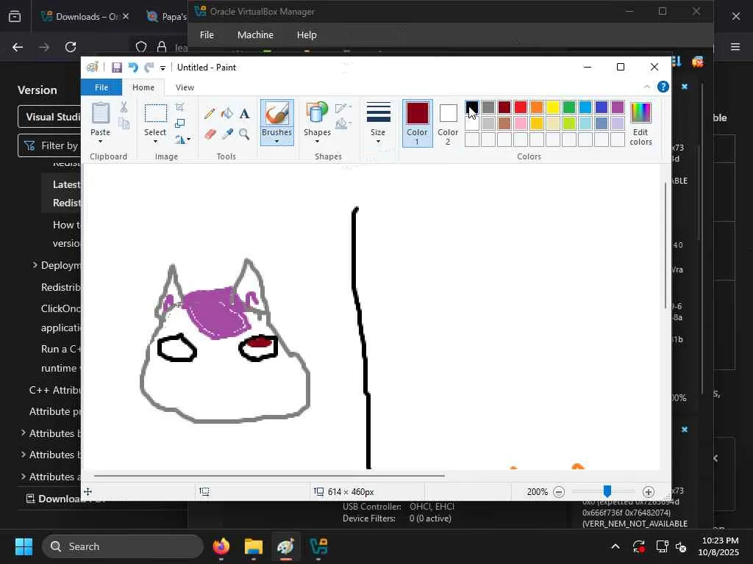Collapse the Paint ribbon with the chevron
Screen dimensions: 753x564
tap(647, 87)
